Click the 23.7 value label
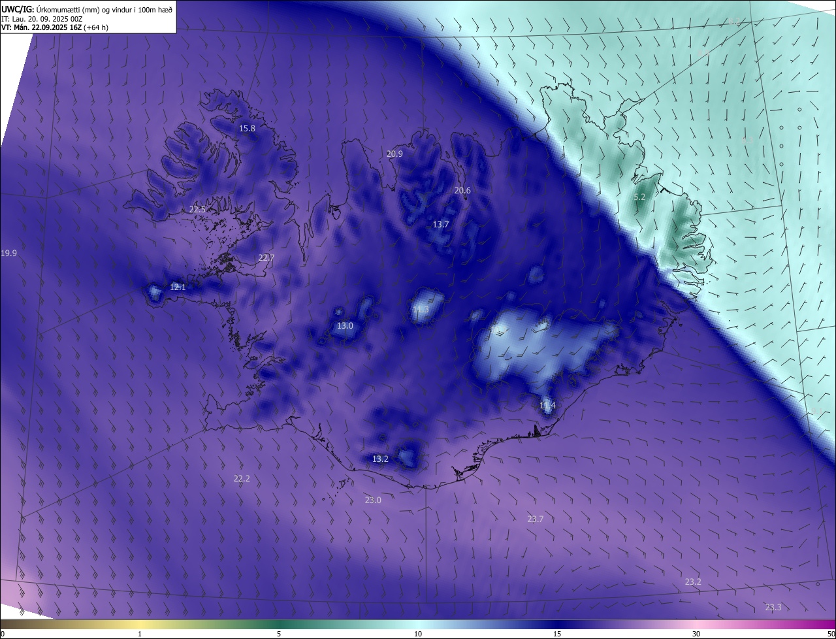The image size is (836, 639). (535, 519)
